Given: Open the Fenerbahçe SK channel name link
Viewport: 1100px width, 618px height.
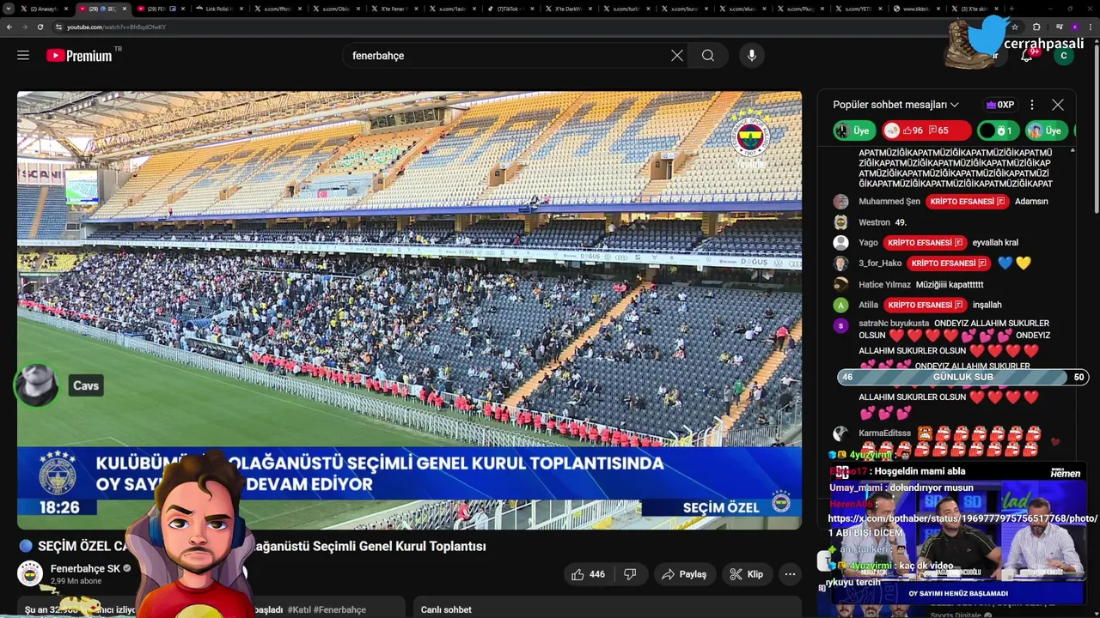Looking at the screenshot, I should click(85, 568).
